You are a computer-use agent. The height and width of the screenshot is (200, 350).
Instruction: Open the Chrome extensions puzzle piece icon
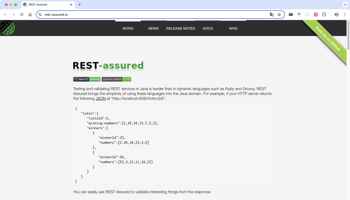324,14
